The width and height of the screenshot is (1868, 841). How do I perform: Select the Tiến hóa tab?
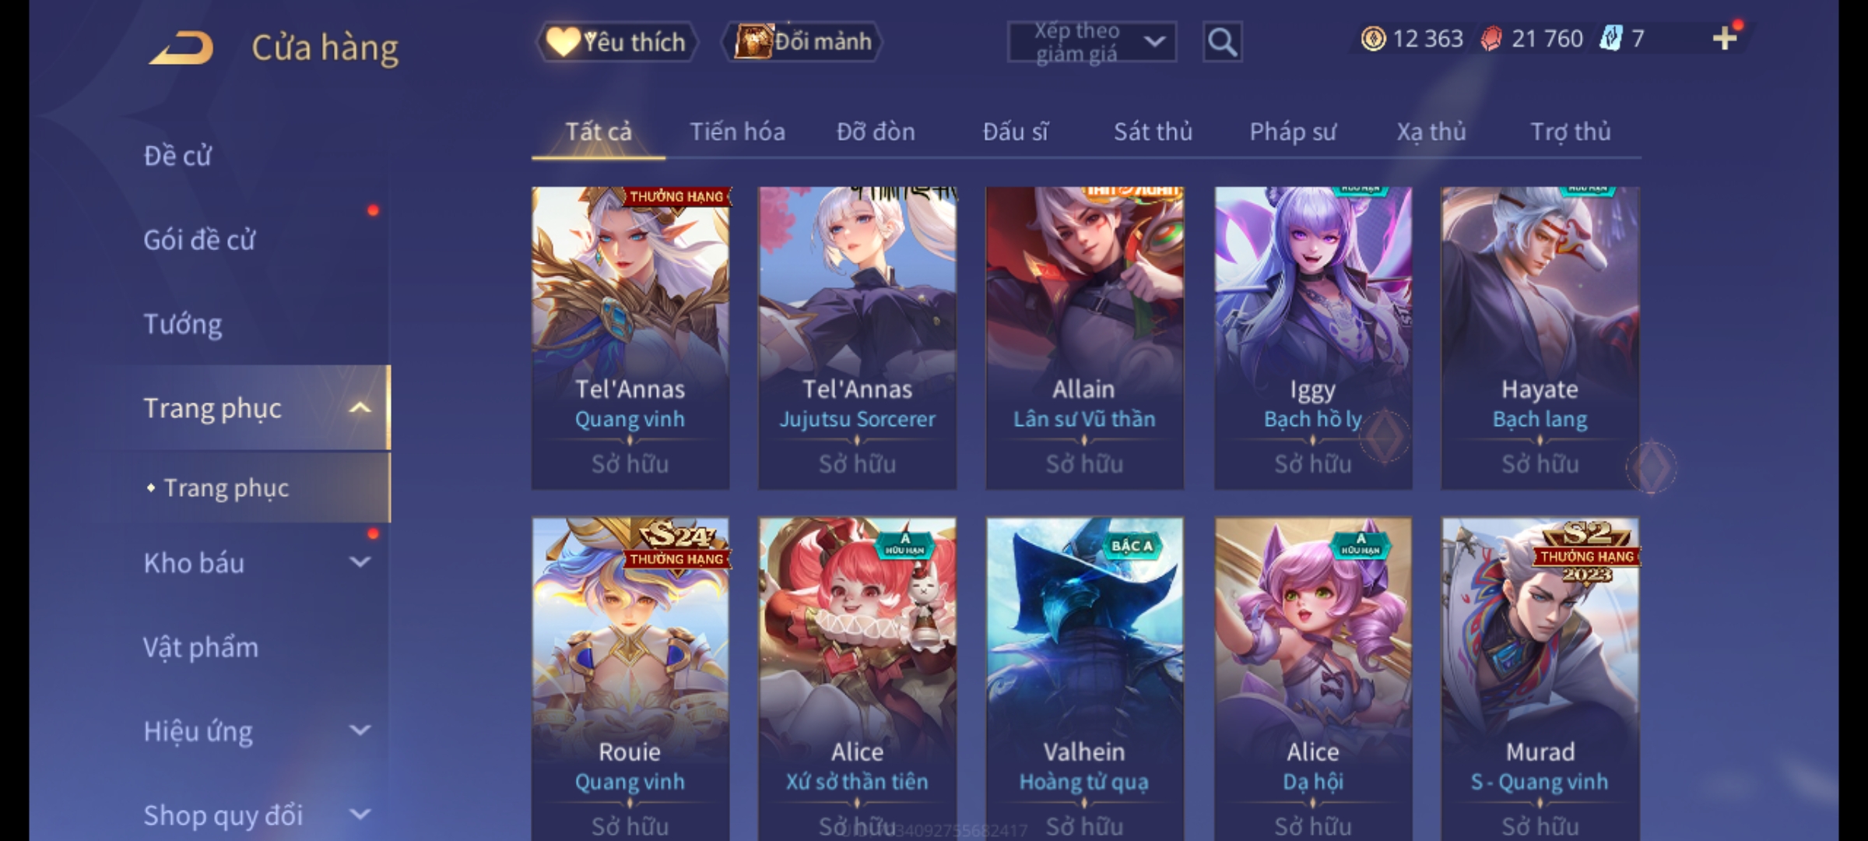737,132
